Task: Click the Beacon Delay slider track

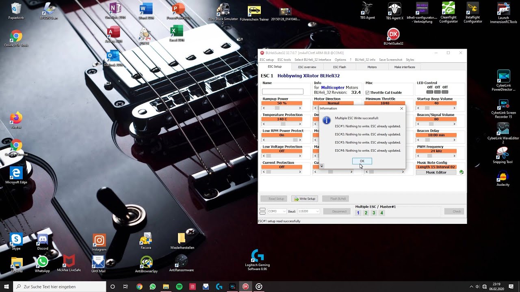Action: click(x=436, y=140)
